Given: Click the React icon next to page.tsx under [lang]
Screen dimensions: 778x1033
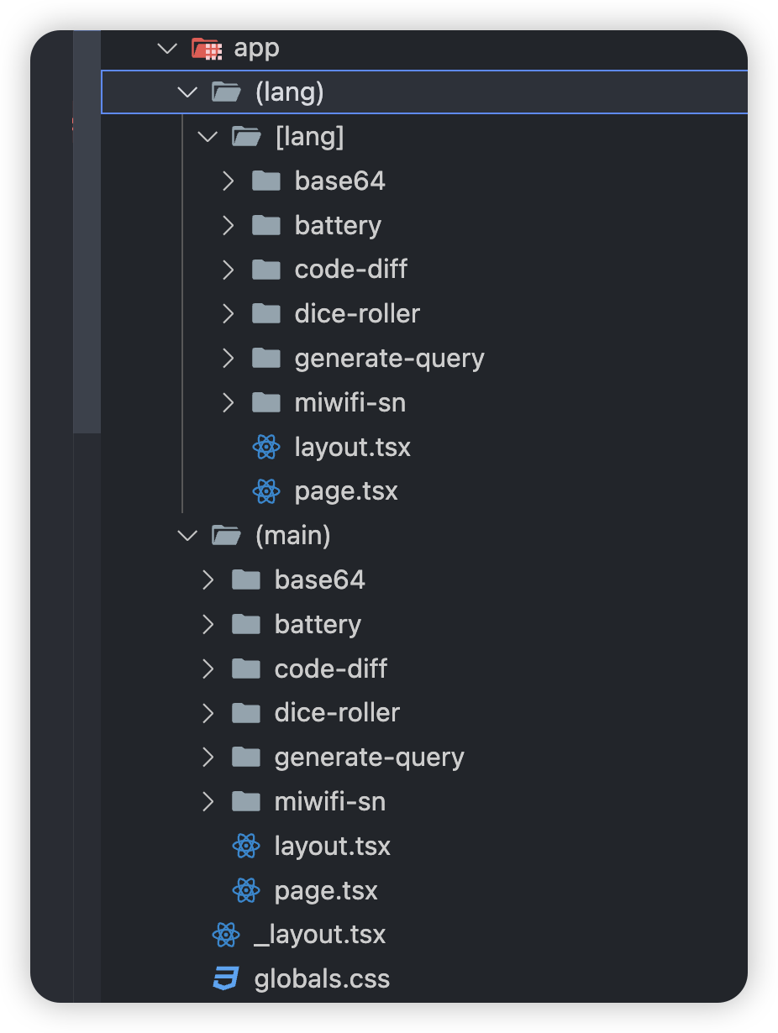Looking at the screenshot, I should (266, 491).
